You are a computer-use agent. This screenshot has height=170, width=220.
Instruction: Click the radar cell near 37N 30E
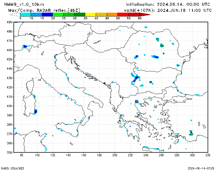coord(191,133)
